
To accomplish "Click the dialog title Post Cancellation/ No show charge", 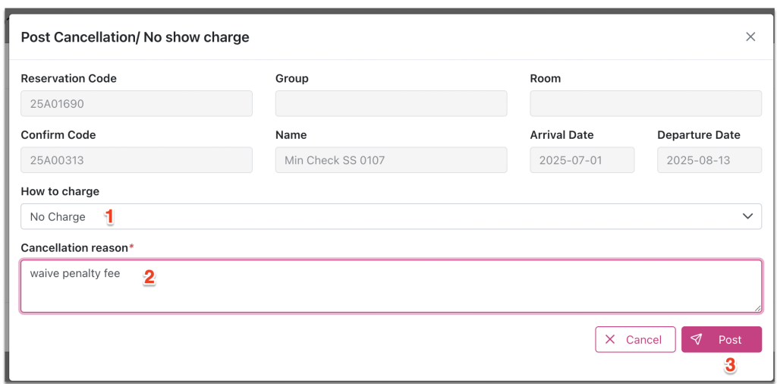I will pos(135,36).
